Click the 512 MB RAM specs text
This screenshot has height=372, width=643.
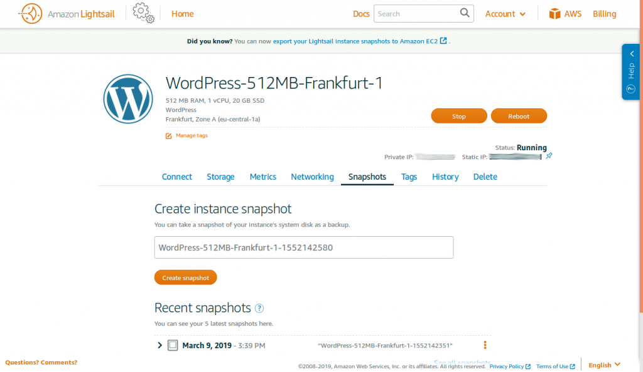(215, 101)
